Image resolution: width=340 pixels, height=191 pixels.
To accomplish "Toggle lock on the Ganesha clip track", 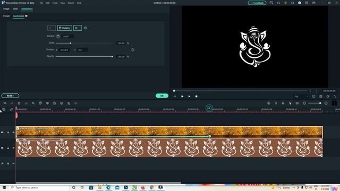I will click(x=8, y=148).
